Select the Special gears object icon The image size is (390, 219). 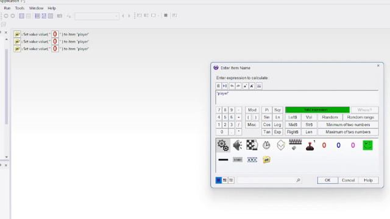coord(223,145)
